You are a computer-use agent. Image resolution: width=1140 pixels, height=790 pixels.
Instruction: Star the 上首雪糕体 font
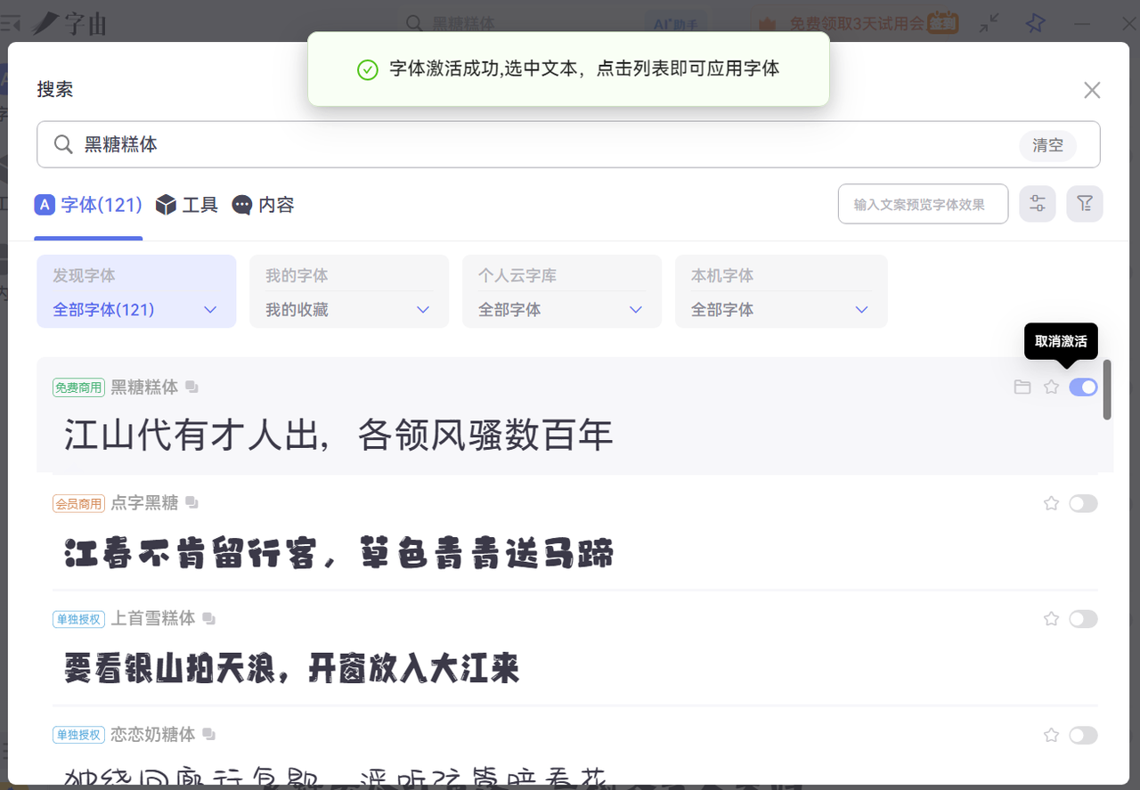1051,619
